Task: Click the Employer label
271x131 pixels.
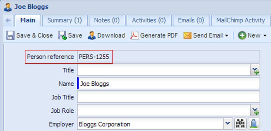Action: 62,124
